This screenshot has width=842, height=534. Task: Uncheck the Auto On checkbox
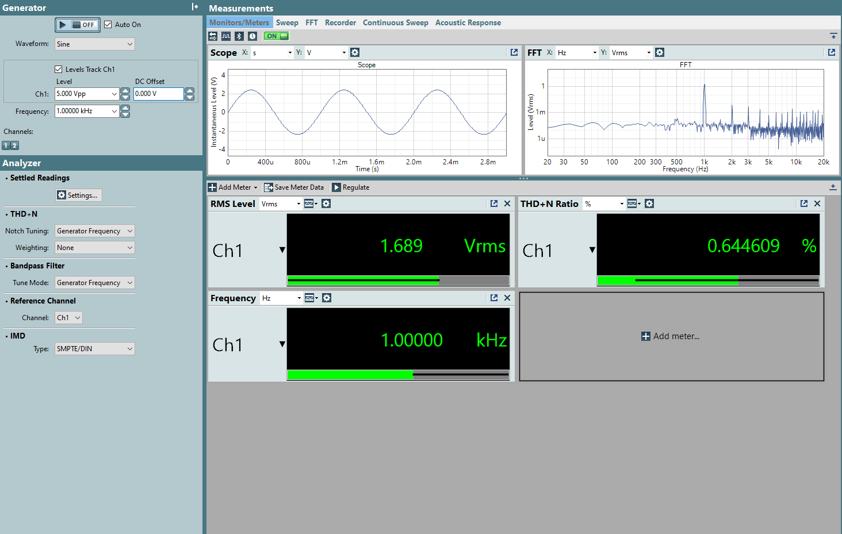(108, 25)
